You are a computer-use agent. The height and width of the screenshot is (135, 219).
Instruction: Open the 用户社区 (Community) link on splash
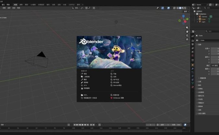point(115,79)
